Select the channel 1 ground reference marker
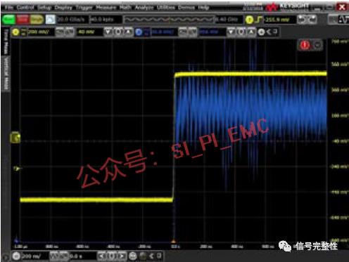The height and width of the screenshot is (262, 349). click(15, 138)
